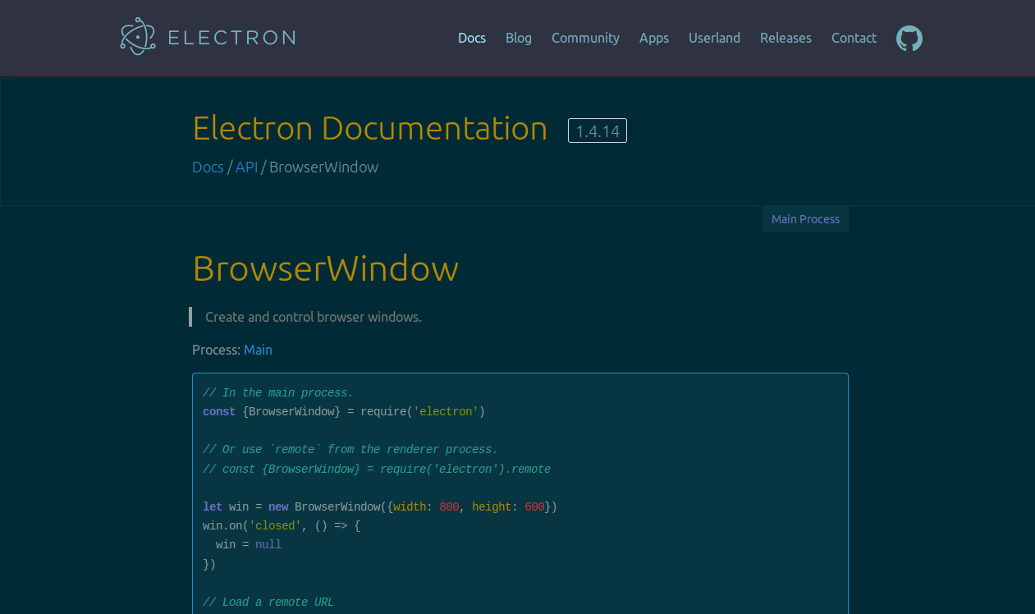
Task: Open API from the breadcrumb path
Action: (246, 167)
